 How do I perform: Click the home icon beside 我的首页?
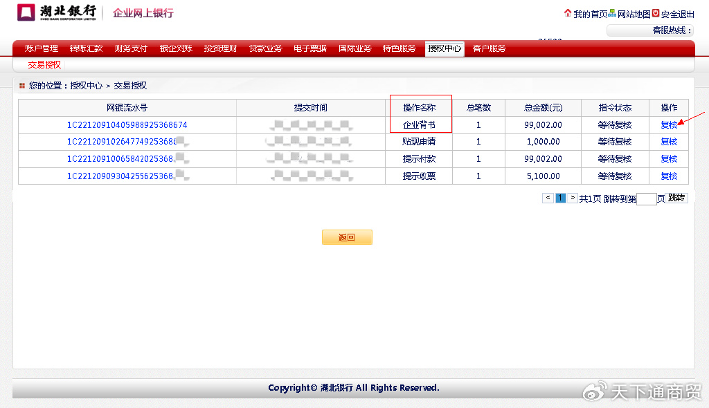(x=568, y=13)
